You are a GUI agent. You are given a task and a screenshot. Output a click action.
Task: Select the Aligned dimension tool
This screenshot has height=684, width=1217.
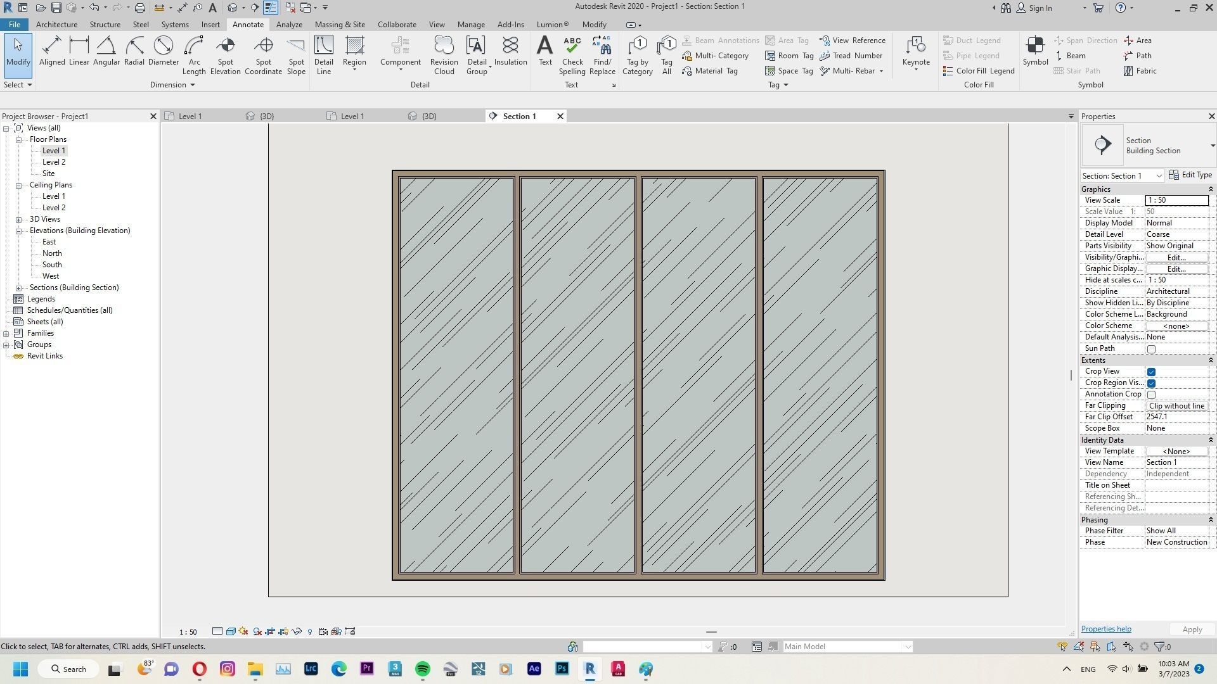pos(52,54)
